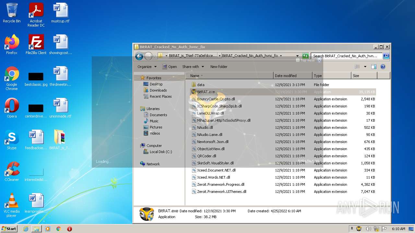This screenshot has height=233, width=415.
Task: Select Favorites in navigation pane
Action: click(154, 78)
